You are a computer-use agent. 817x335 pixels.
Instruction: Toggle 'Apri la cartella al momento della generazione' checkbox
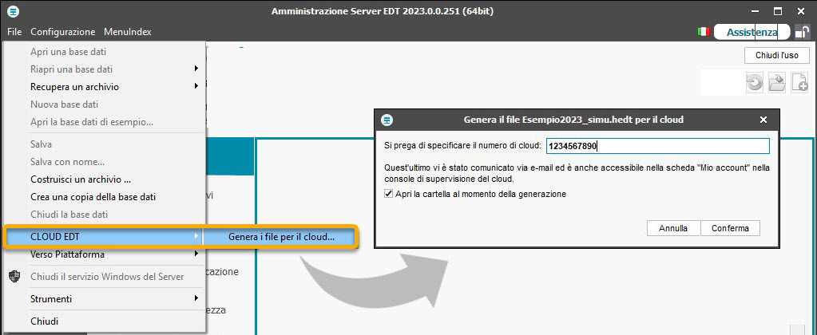388,194
